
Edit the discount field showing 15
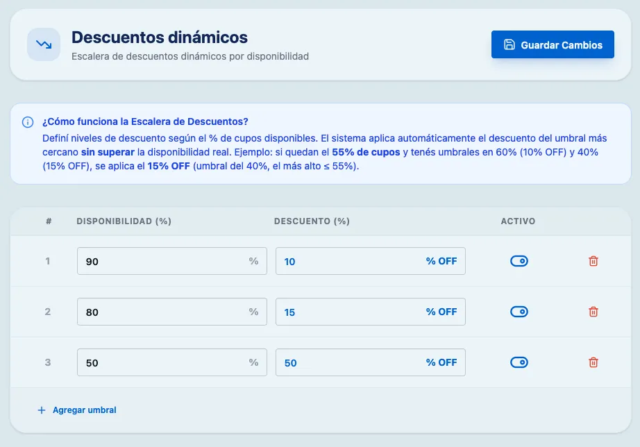370,312
